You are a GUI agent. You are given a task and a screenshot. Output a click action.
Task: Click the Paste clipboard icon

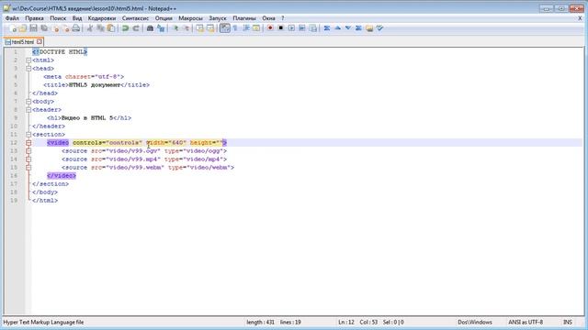[x=111, y=28]
